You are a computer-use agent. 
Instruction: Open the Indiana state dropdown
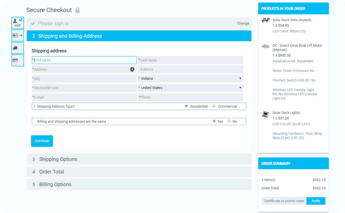click(x=190, y=79)
